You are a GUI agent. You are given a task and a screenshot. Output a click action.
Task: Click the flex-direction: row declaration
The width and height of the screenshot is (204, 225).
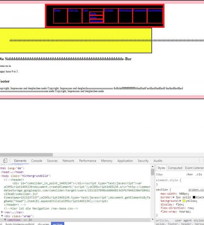coord(177,208)
